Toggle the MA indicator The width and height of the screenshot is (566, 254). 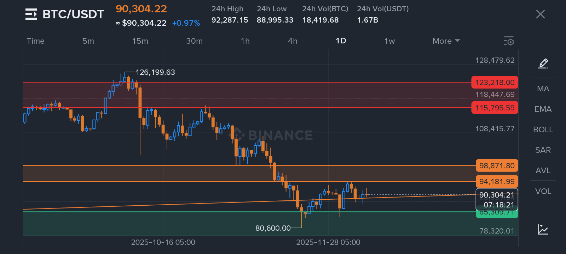click(543, 89)
